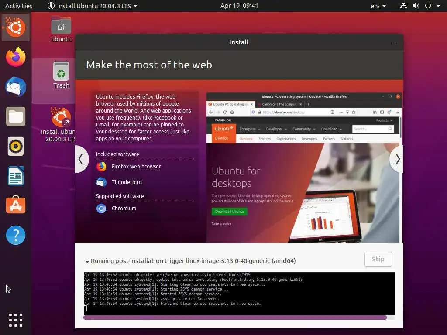Show Applications grid at the dock bottom
This screenshot has width=447, height=335.
click(16, 320)
